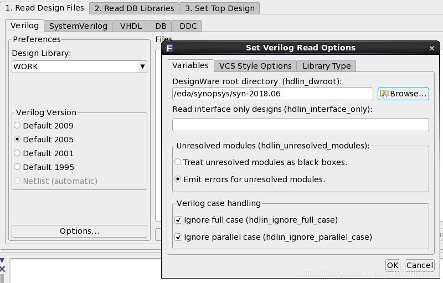The height and width of the screenshot is (283, 443).
Task: Close the Set Verilog Read Options dialog
Action: tap(431, 48)
